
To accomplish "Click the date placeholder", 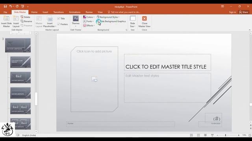I will coord(210,124).
